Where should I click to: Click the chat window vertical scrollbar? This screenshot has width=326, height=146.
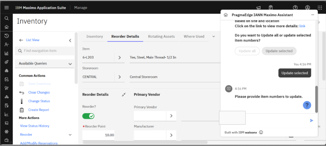[316, 99]
